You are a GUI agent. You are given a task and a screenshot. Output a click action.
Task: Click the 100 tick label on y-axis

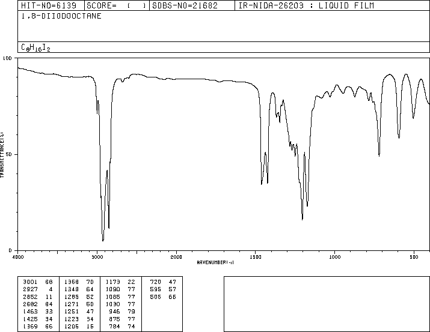7,58
